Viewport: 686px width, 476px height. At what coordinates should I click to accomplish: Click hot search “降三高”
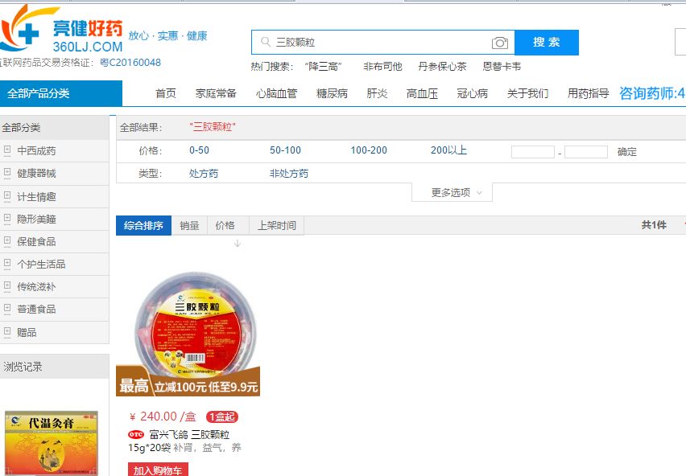pyautogui.click(x=323, y=67)
